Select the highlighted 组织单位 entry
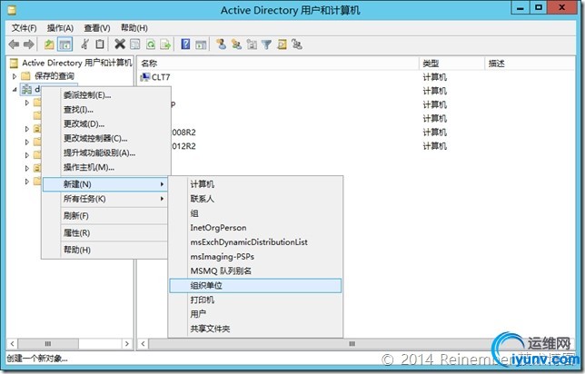The image size is (585, 374). (x=255, y=286)
